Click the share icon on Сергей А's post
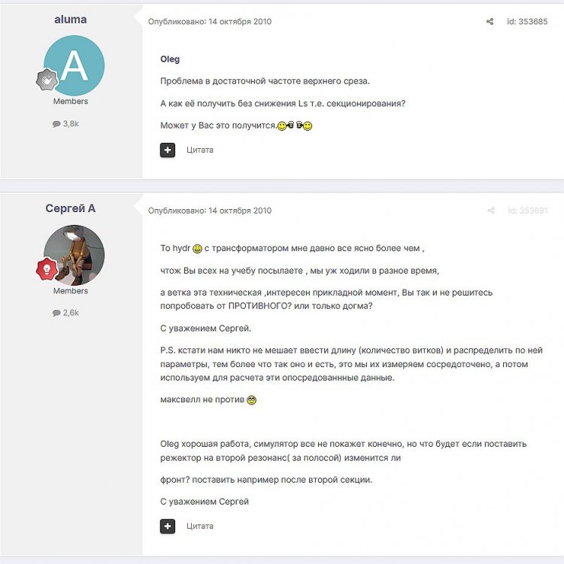This screenshot has height=564, width=564. click(490, 211)
